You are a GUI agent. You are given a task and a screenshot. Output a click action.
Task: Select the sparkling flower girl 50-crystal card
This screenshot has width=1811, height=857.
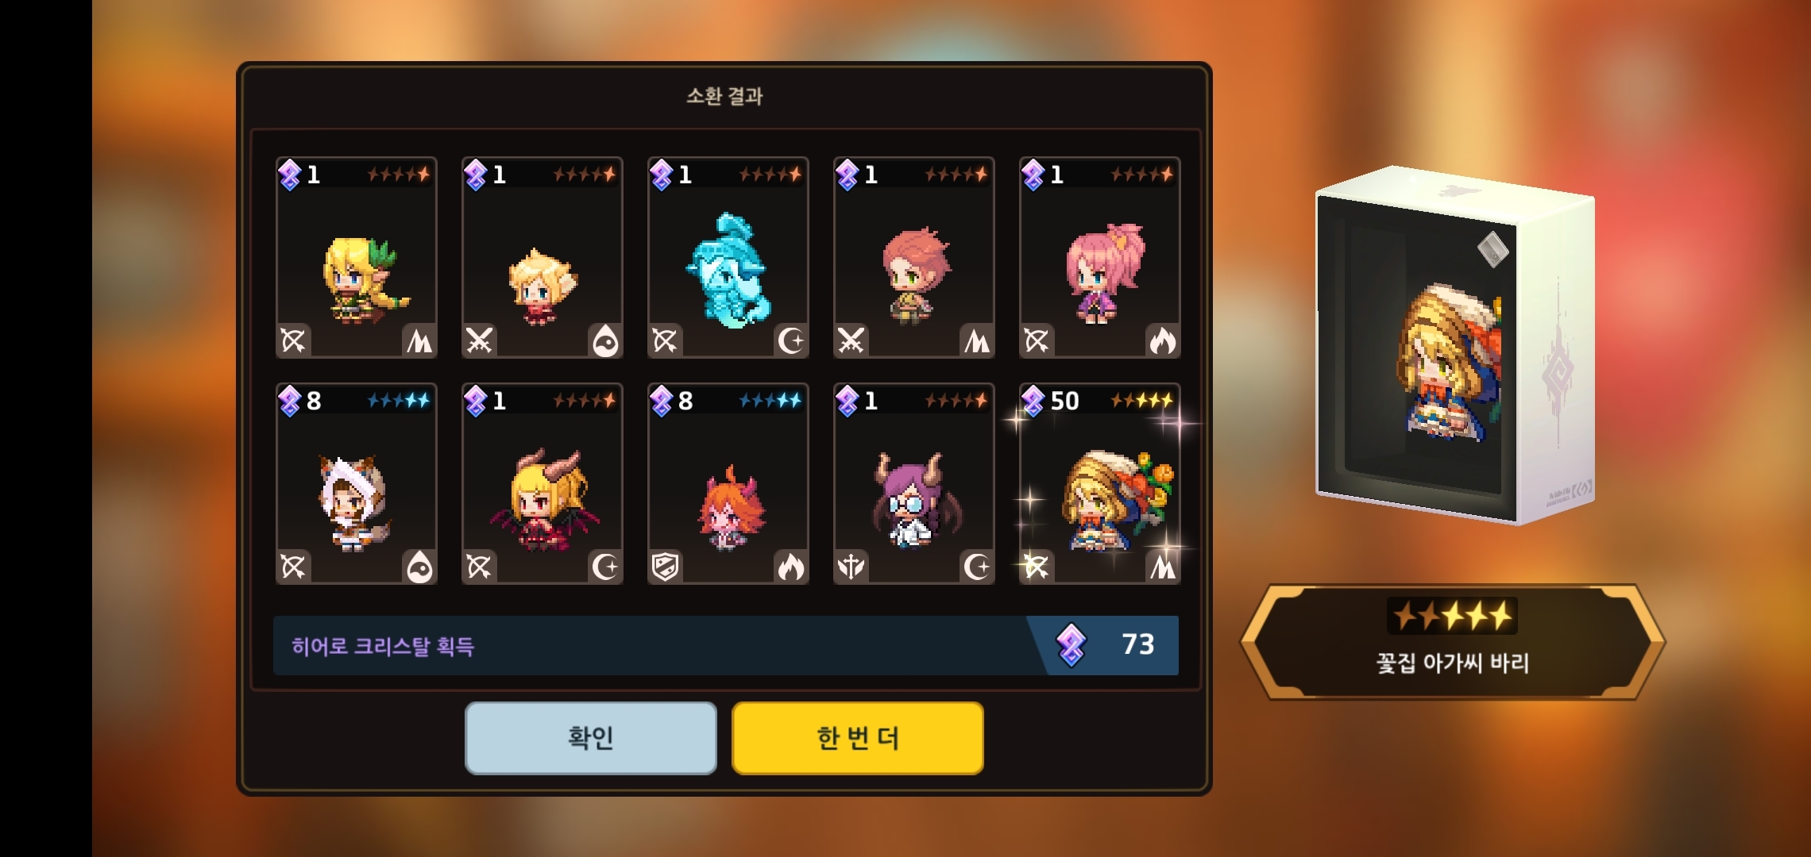click(1100, 484)
